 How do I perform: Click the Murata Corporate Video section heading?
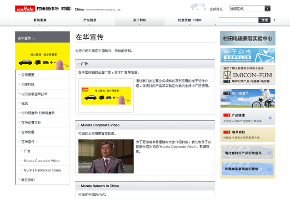(100, 125)
